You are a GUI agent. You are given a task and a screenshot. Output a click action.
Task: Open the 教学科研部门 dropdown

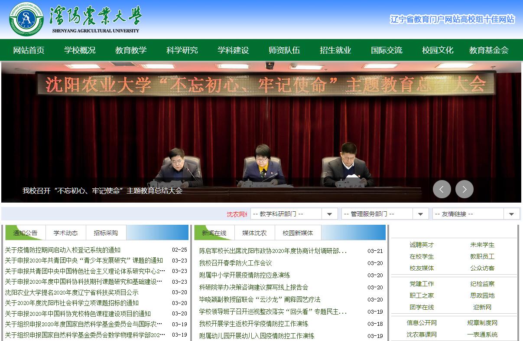(294, 214)
